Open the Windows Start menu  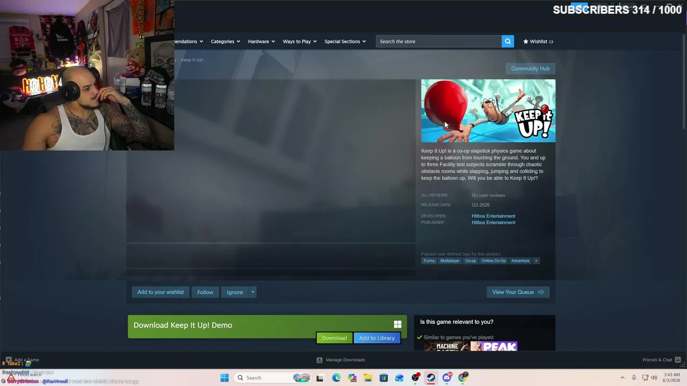224,377
